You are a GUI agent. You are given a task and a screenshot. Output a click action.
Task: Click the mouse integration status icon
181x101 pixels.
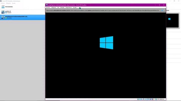coord(154,99)
